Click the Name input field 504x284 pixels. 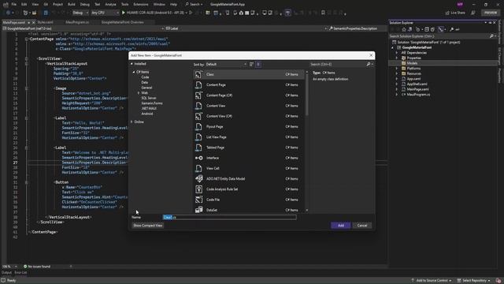[x=229, y=218]
